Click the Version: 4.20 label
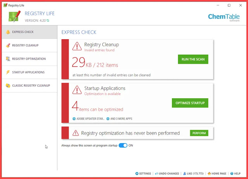 (x=35, y=21)
